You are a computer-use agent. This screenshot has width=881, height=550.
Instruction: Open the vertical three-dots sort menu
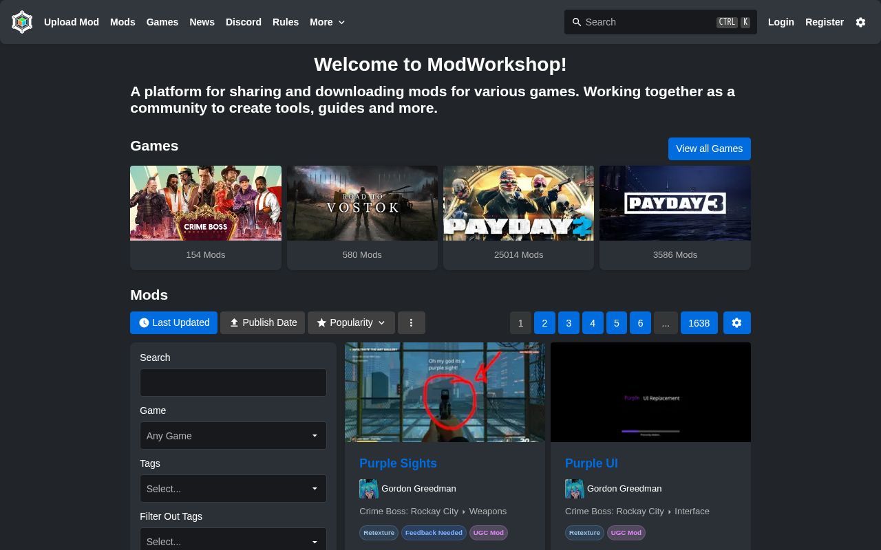(411, 322)
